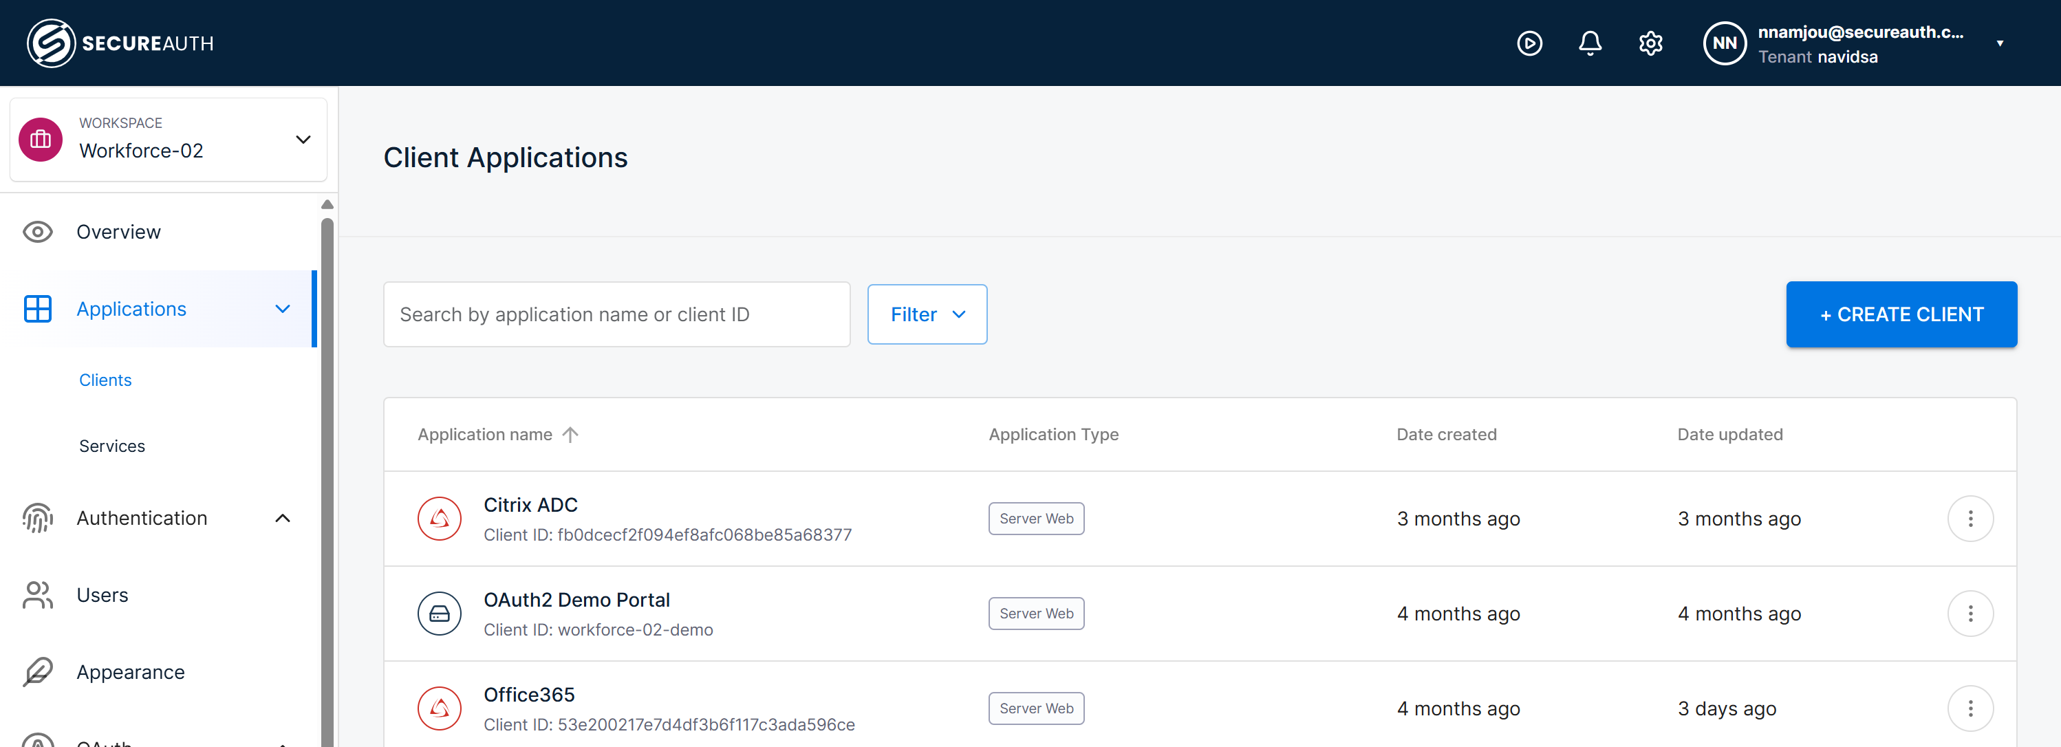2061x747 pixels.
Task: Open the Filter dropdown
Action: point(927,314)
